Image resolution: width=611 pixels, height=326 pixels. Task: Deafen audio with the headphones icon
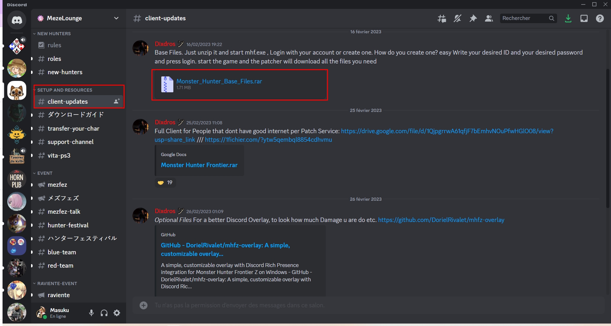[x=104, y=313]
